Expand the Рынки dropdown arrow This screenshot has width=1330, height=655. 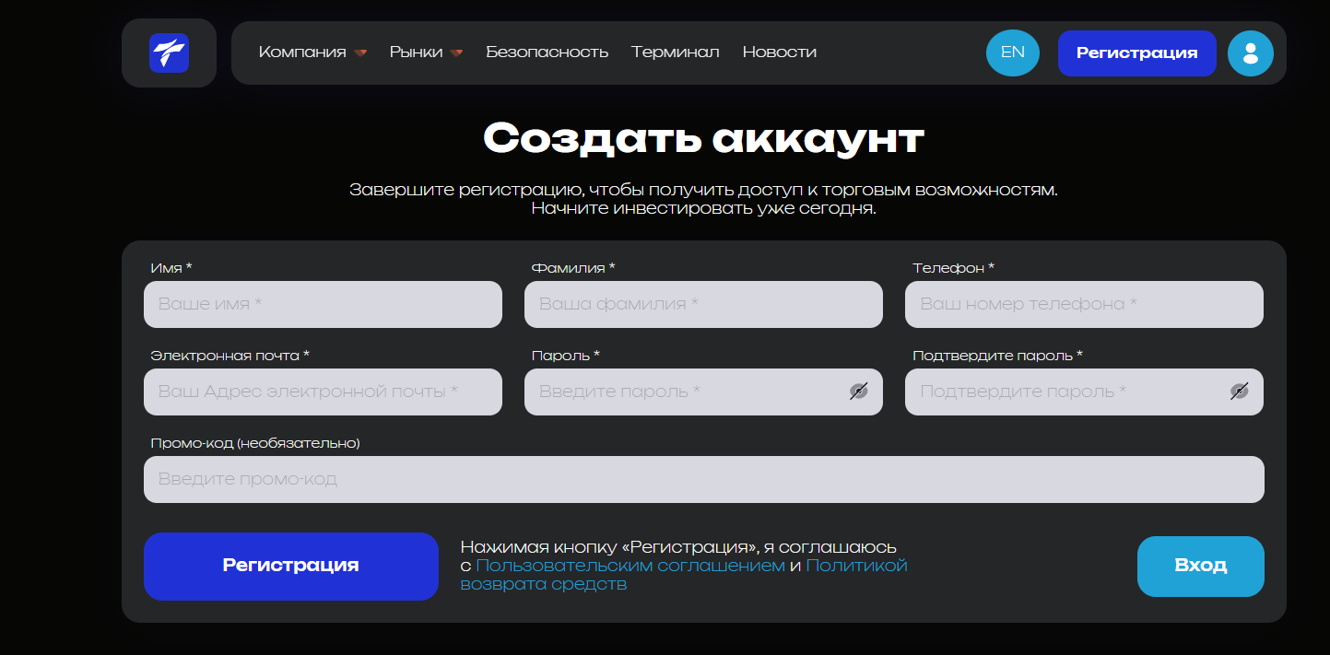click(x=457, y=53)
